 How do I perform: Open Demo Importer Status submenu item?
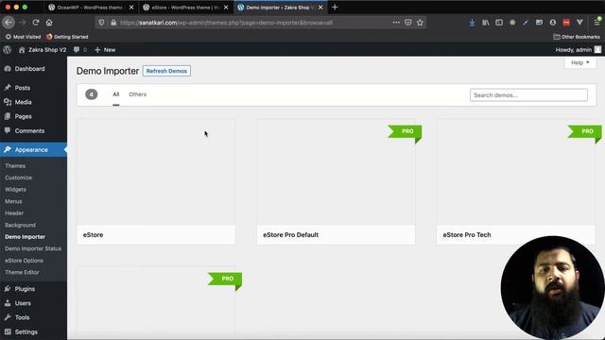click(33, 248)
